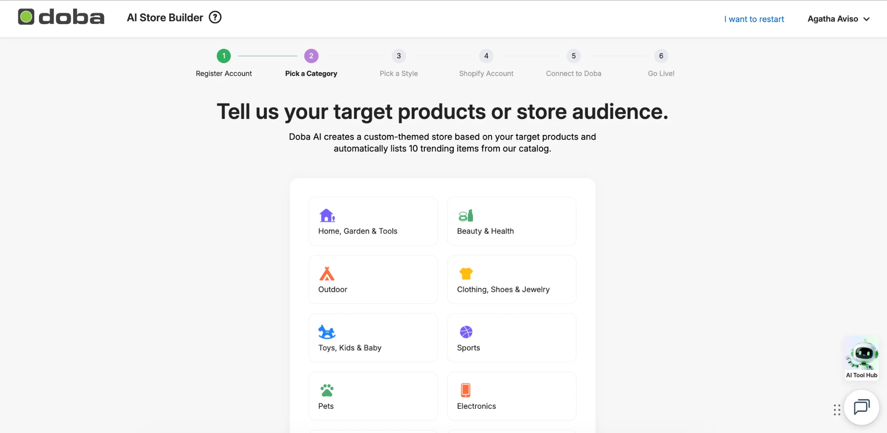Open the AI Tool Hub robot
The image size is (887, 433).
click(862, 354)
